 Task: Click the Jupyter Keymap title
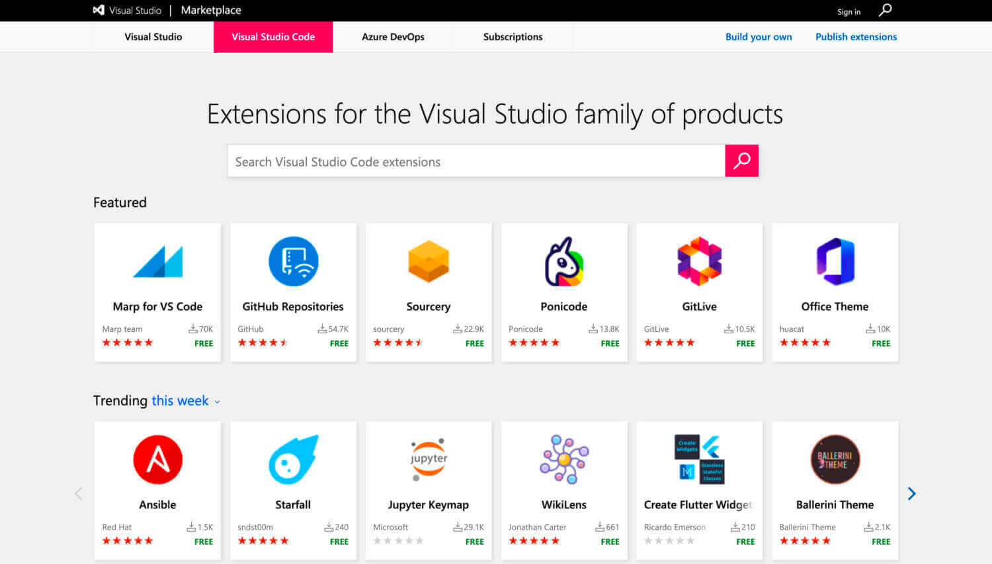point(429,504)
